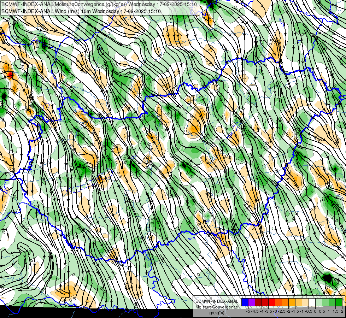Image resolution: width=346 pixels, height=318 pixels.
Task: Click the lightest green legend swatch next to white
Action: click(x=319, y=302)
